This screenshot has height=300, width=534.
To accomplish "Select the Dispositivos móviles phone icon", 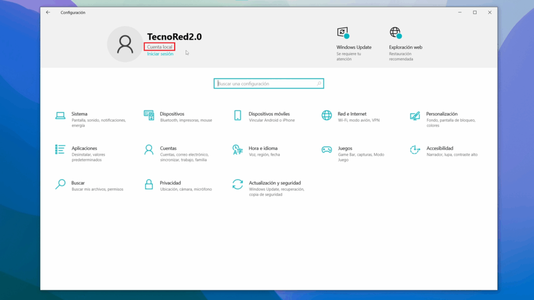I will coord(238,116).
